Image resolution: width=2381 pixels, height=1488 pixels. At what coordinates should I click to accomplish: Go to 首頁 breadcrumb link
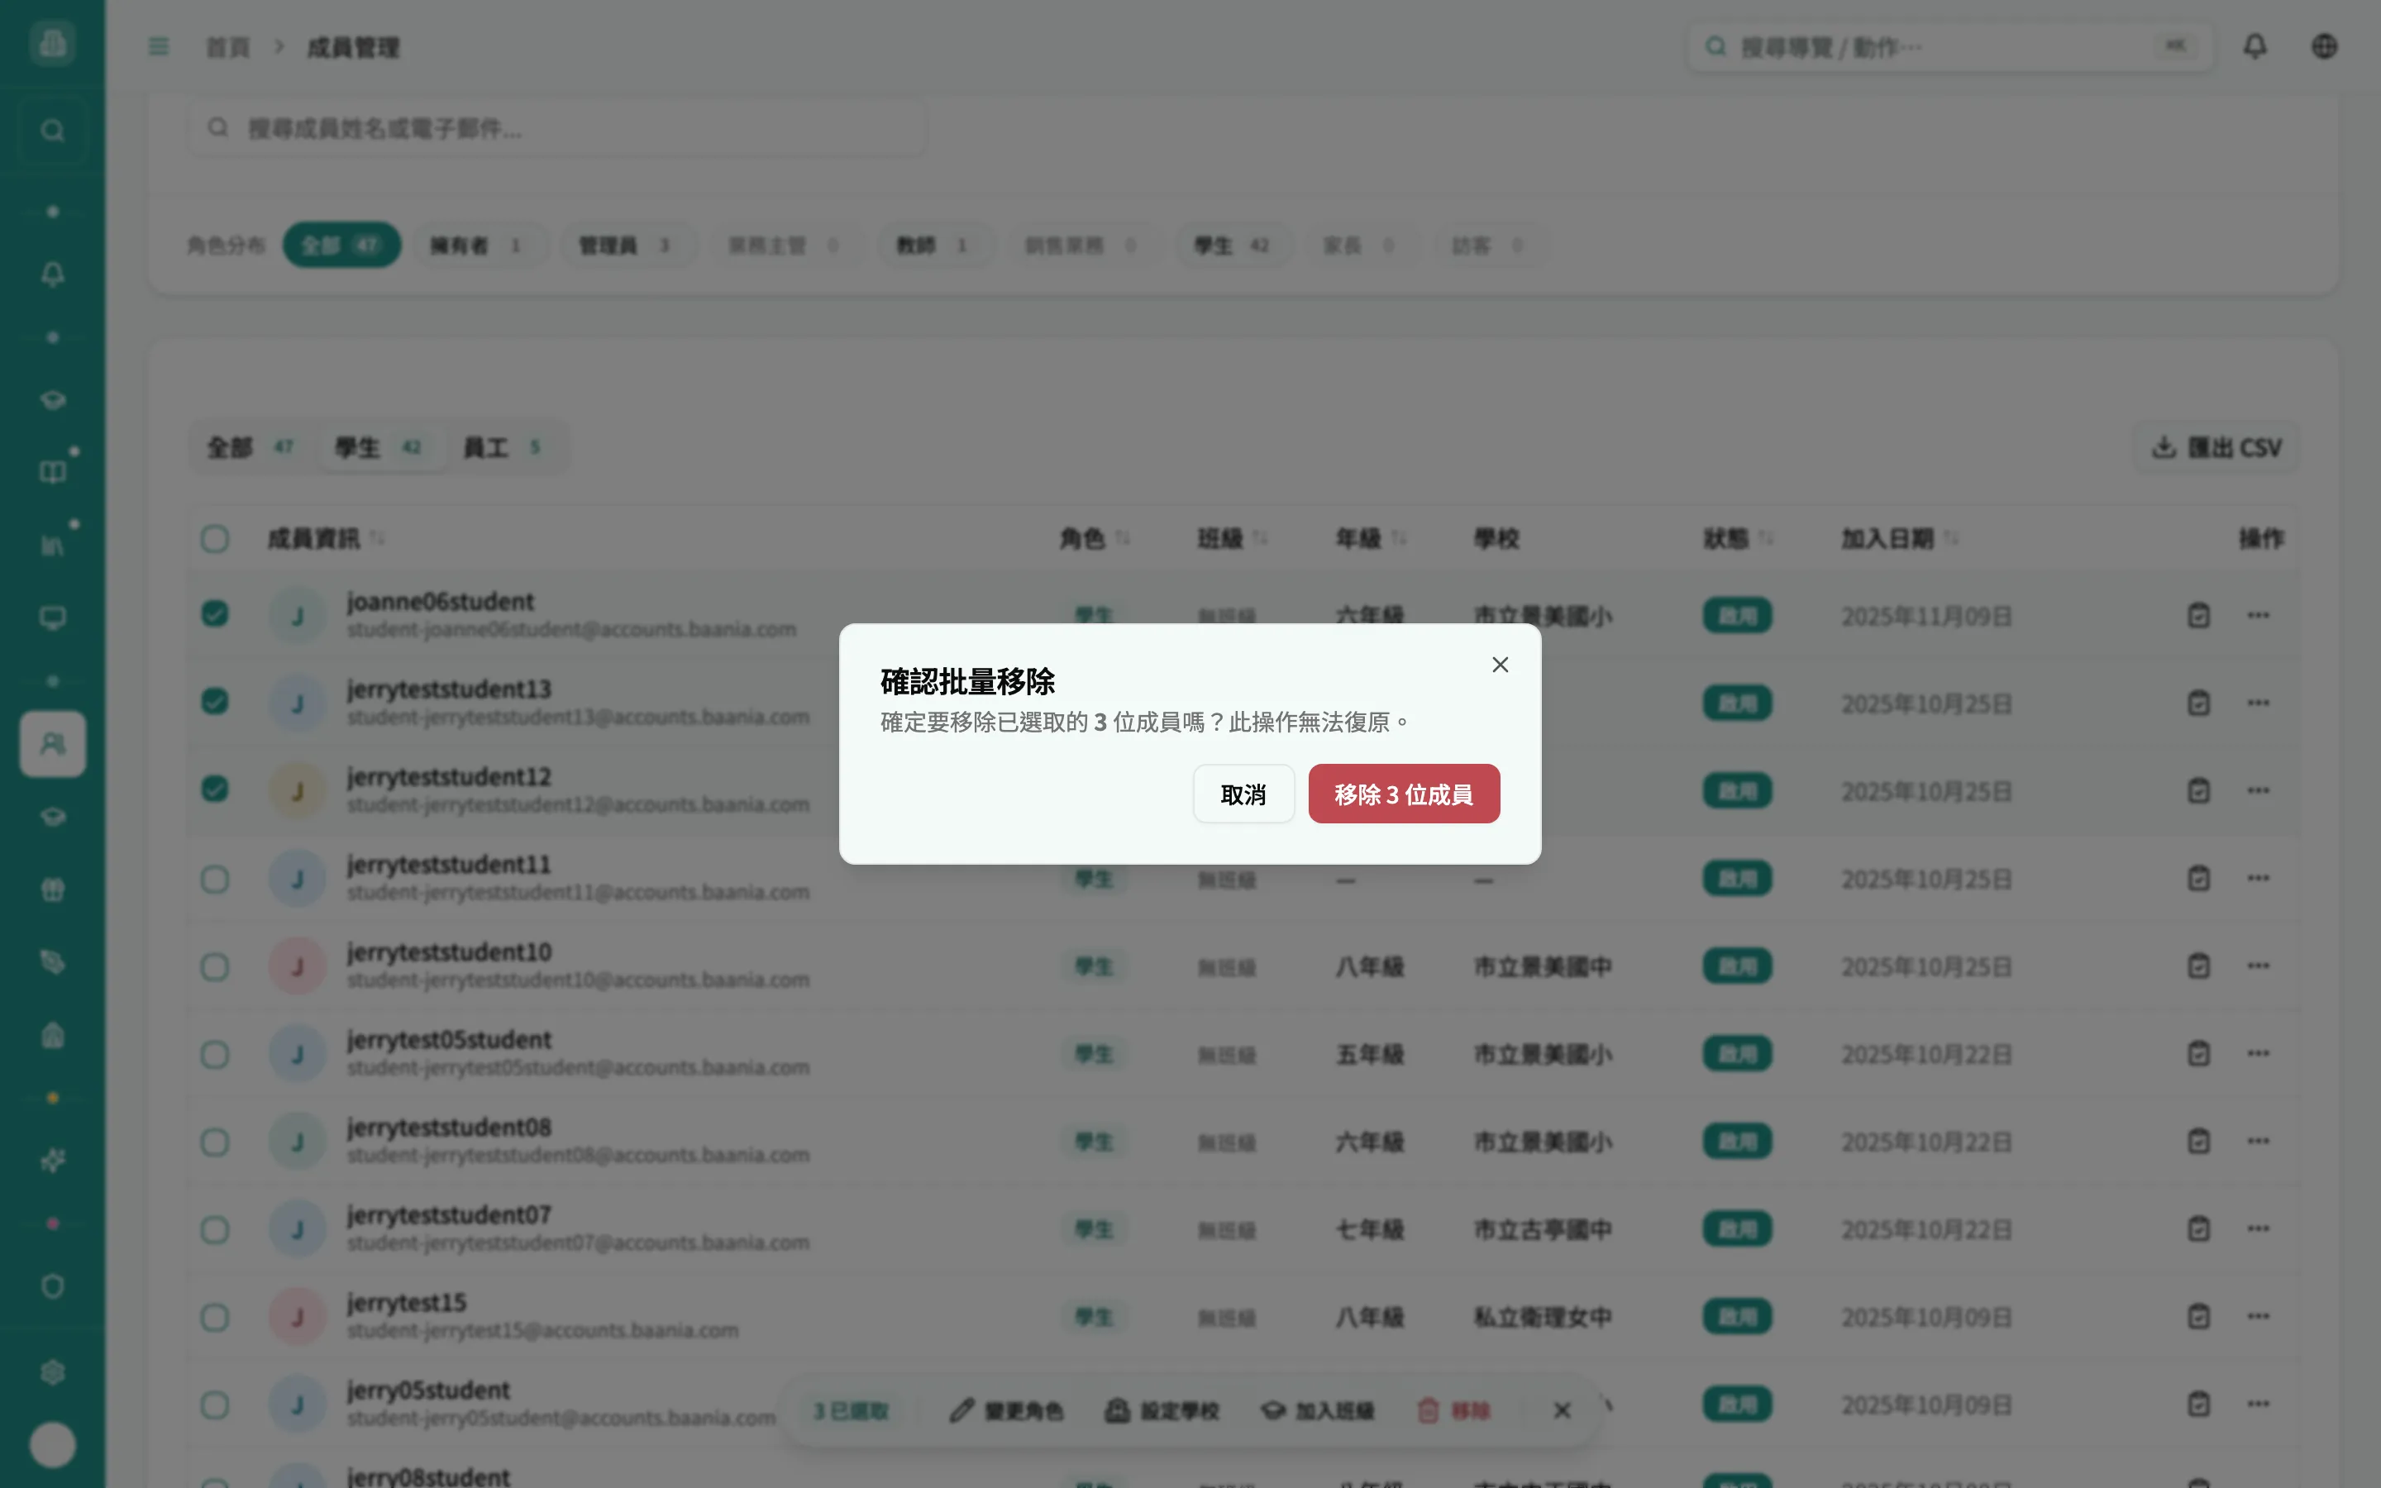tap(227, 47)
